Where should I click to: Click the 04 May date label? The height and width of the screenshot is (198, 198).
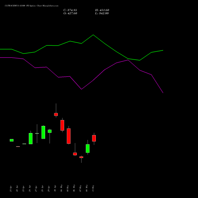pyautogui.click(x=61, y=188)
